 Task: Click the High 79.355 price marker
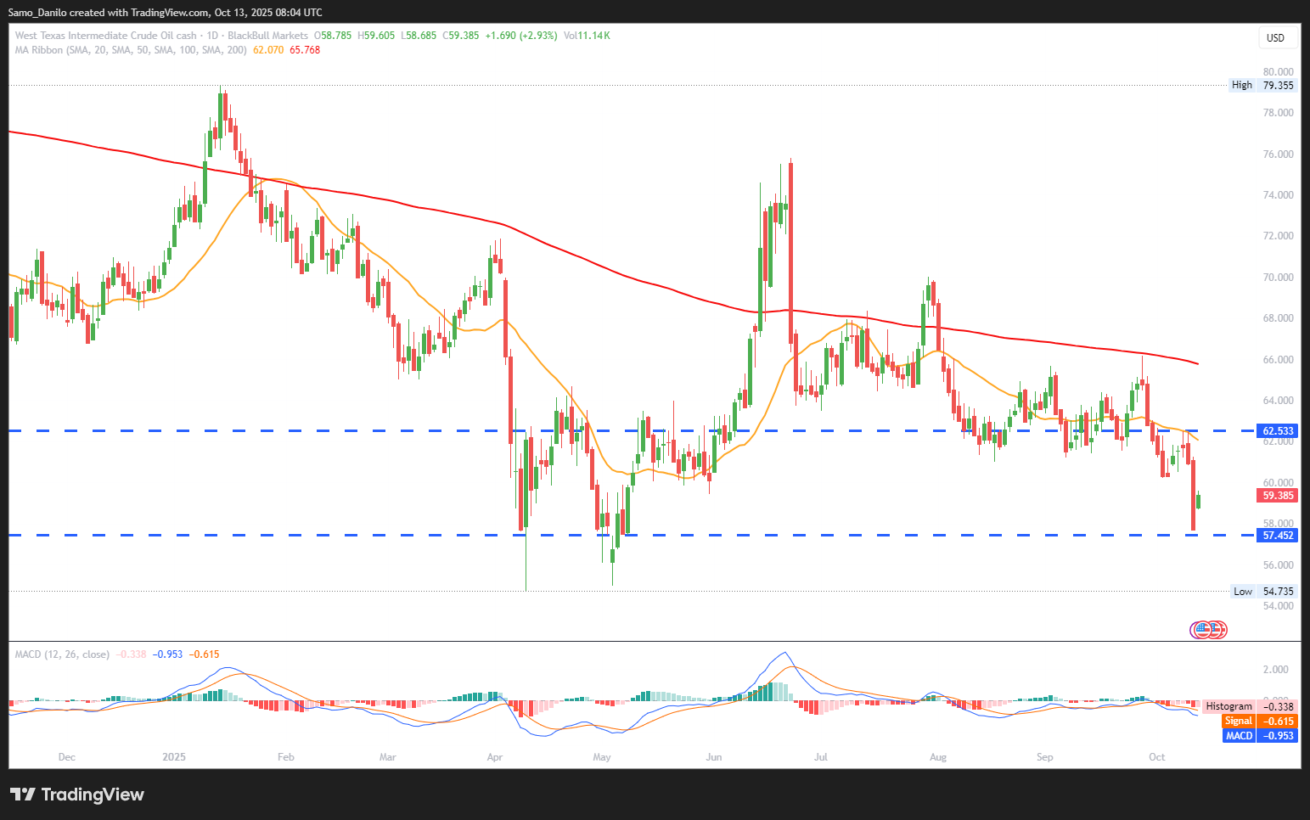click(x=1263, y=85)
